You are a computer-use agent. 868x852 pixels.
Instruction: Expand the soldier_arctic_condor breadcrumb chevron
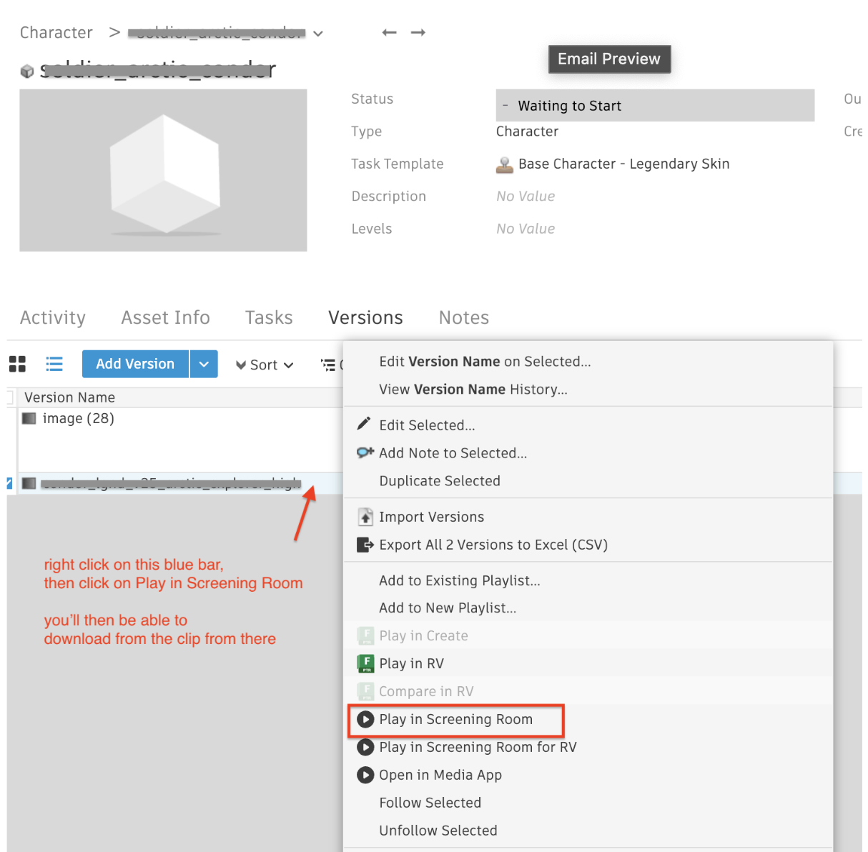[317, 33]
